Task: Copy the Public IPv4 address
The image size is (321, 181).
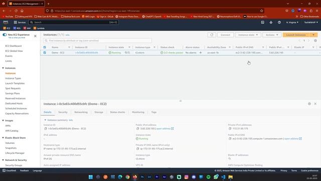Action: [x=137, y=129]
